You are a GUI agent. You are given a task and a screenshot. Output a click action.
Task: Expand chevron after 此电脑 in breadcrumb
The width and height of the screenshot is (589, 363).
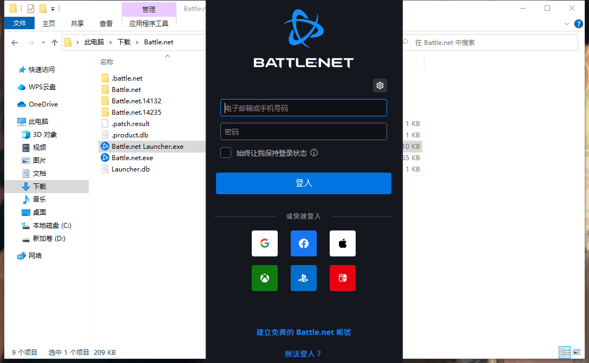click(x=110, y=42)
